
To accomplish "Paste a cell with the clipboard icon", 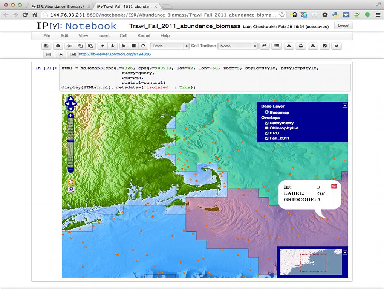I will tap(90, 46).
